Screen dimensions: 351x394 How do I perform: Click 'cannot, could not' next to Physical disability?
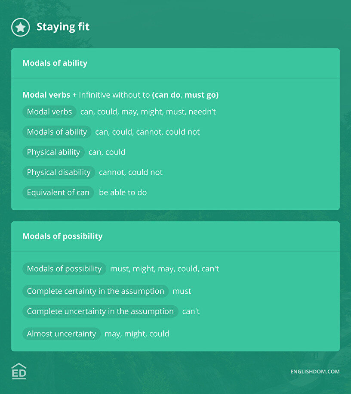pos(131,172)
